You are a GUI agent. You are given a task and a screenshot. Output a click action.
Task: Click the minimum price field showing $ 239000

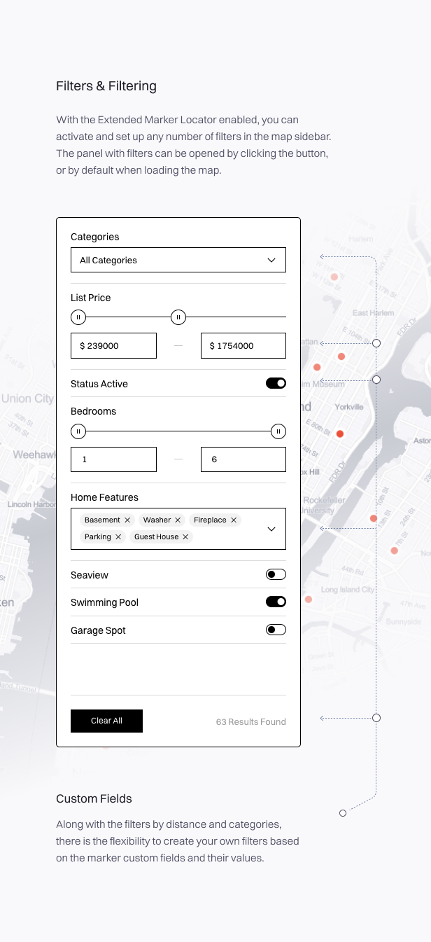coord(113,346)
